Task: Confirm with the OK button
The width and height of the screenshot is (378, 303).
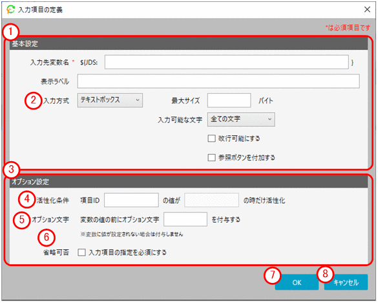Action: pyautogui.click(x=297, y=282)
